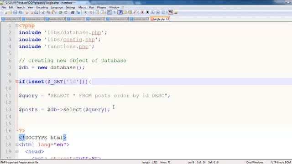The width and height of the screenshot is (292, 164).
Task: Click the save recorded macro icon
Action: [163, 12]
